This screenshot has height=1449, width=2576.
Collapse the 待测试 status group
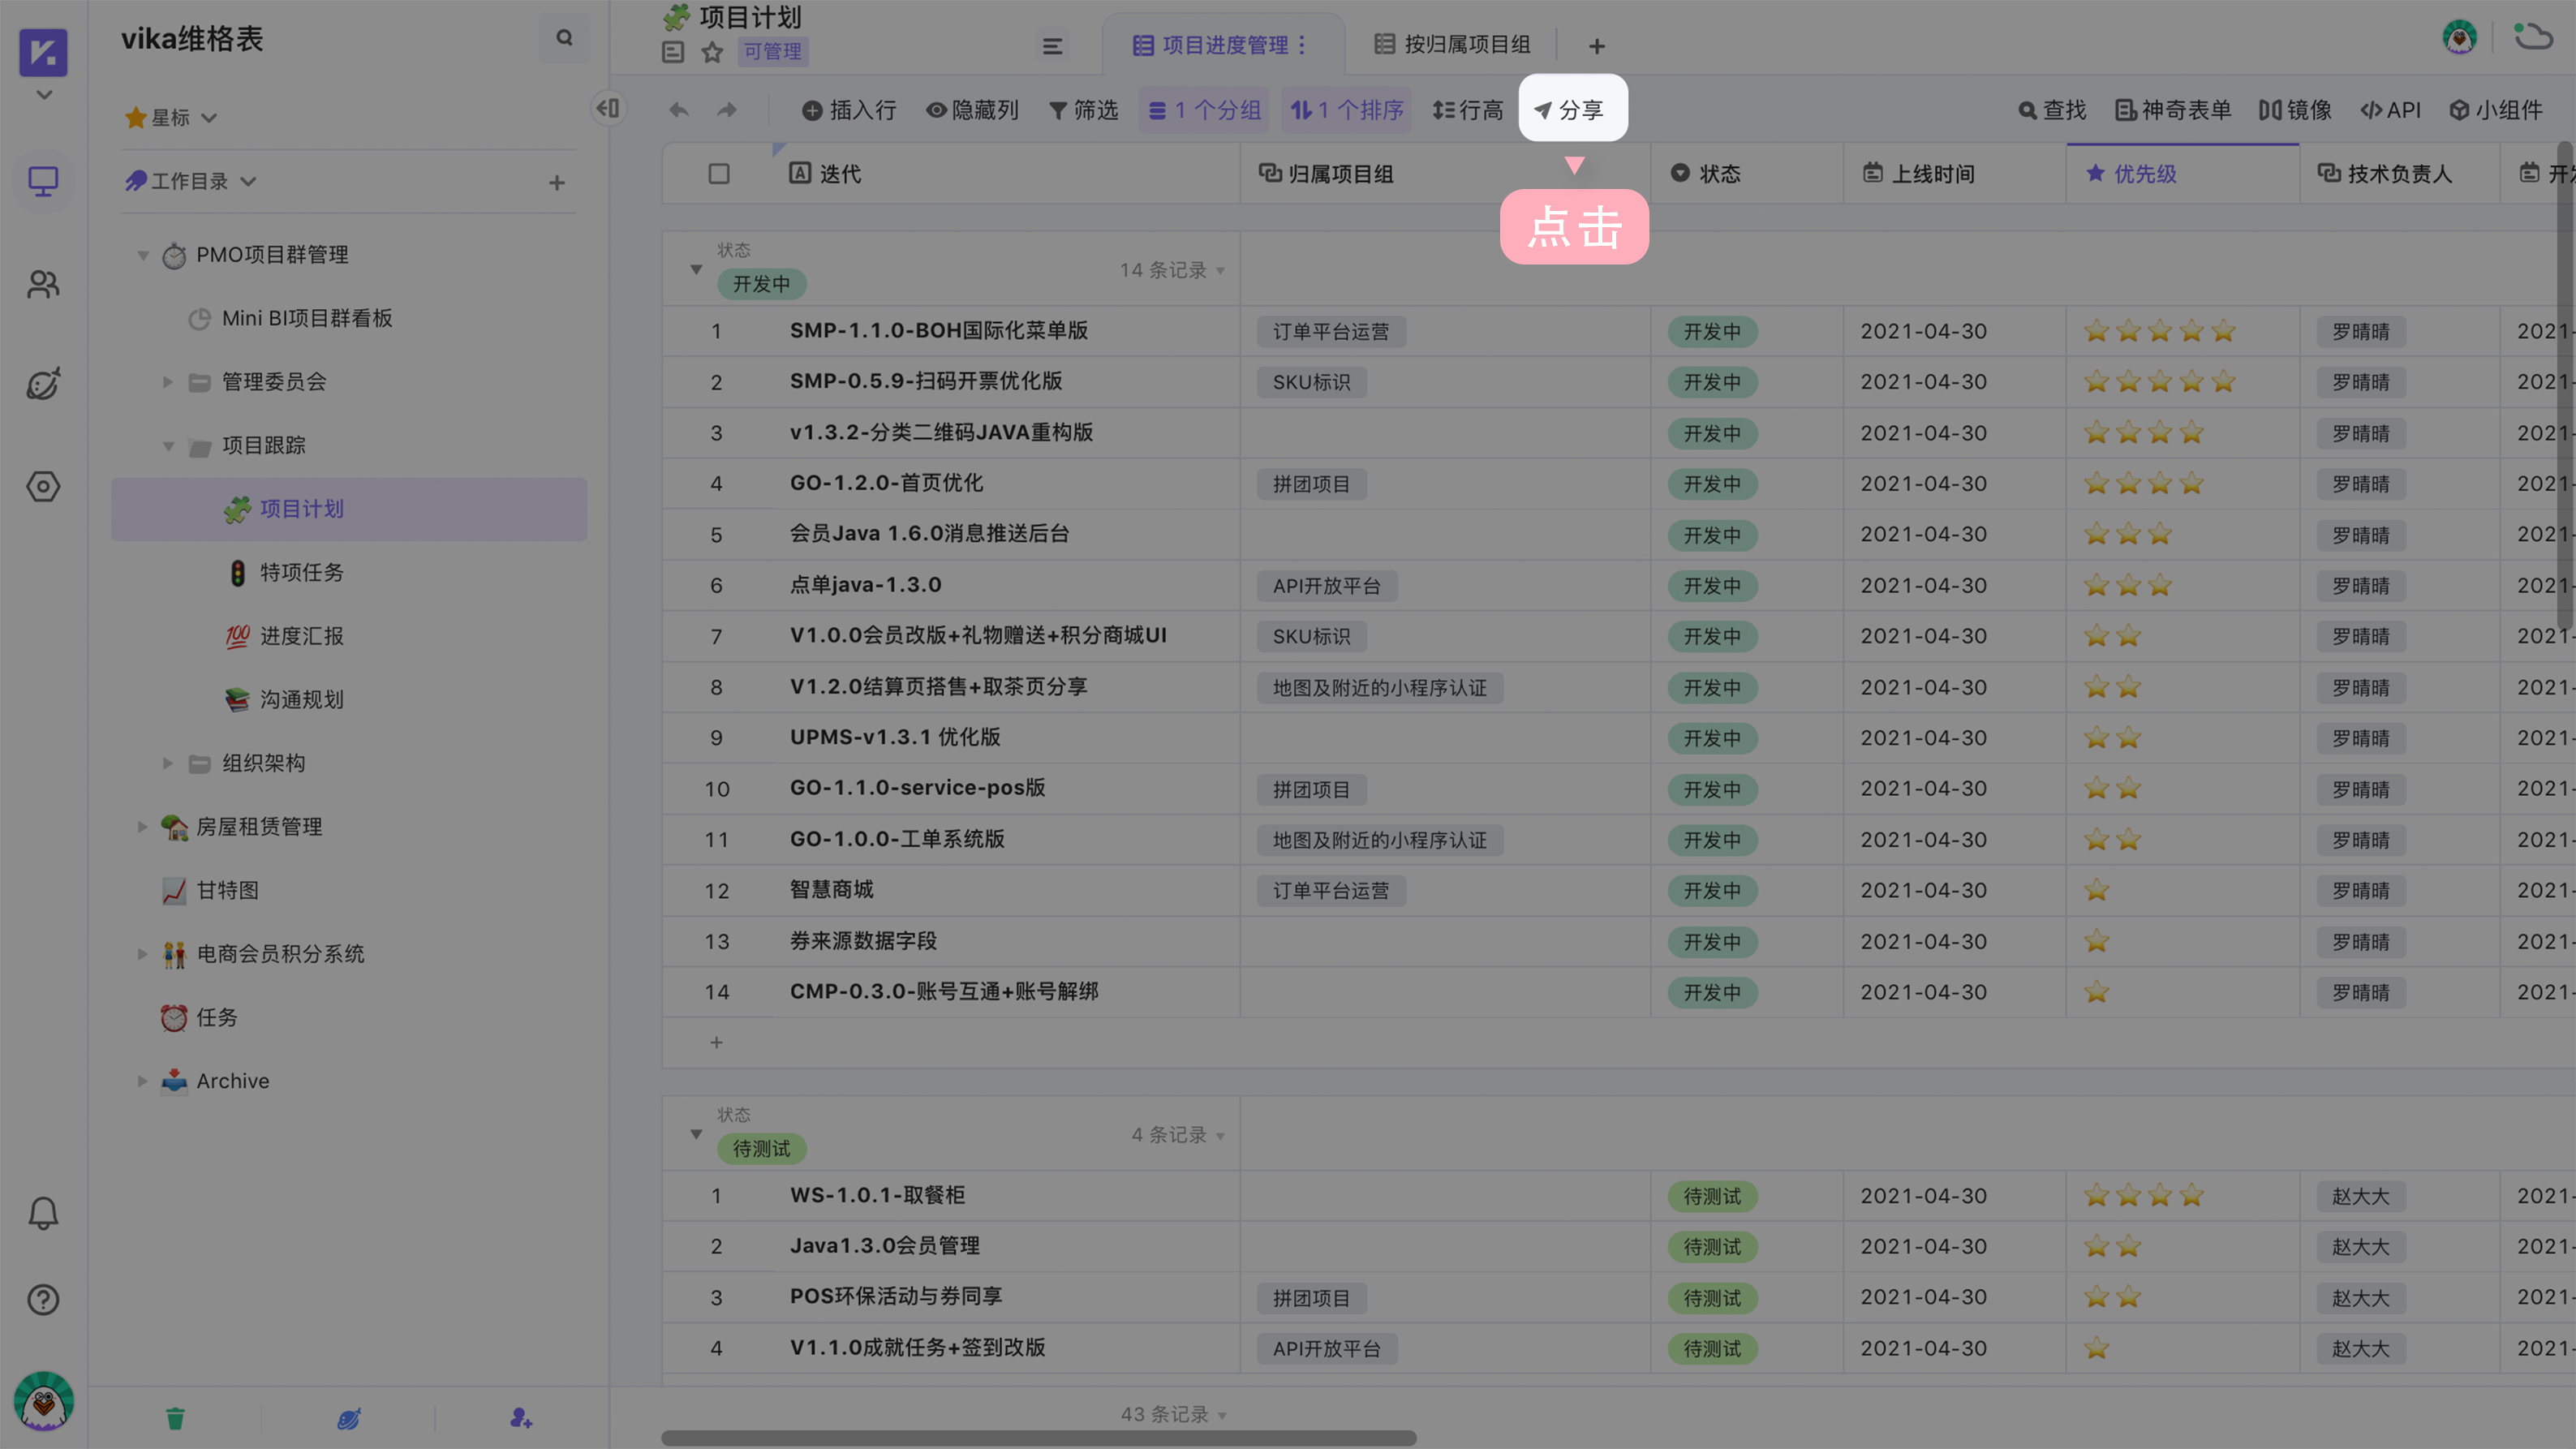tap(696, 1134)
